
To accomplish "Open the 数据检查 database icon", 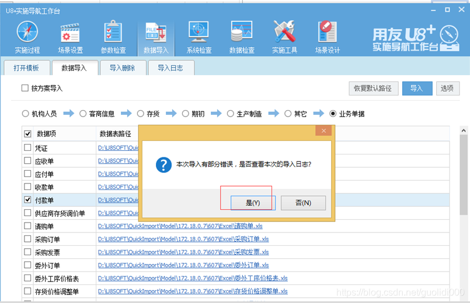I will (x=242, y=31).
